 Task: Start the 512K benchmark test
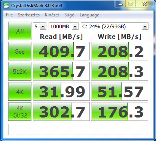pos(20,71)
